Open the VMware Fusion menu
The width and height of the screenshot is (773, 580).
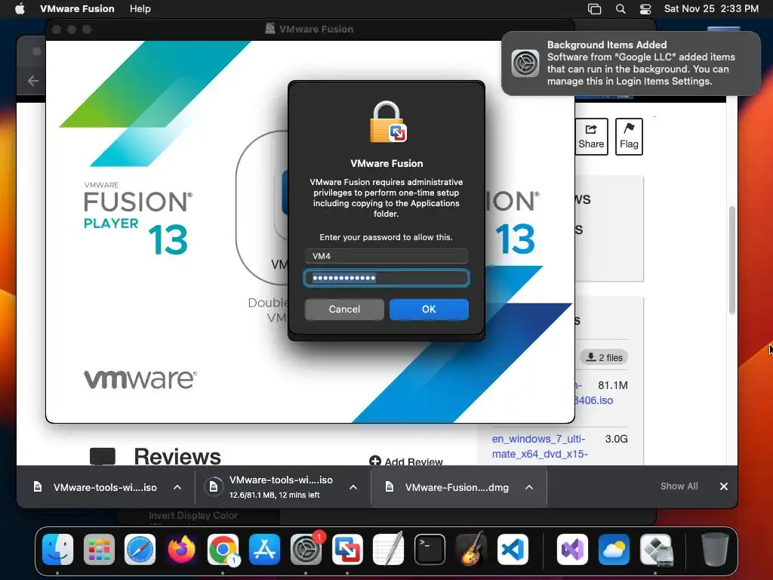[x=77, y=8]
